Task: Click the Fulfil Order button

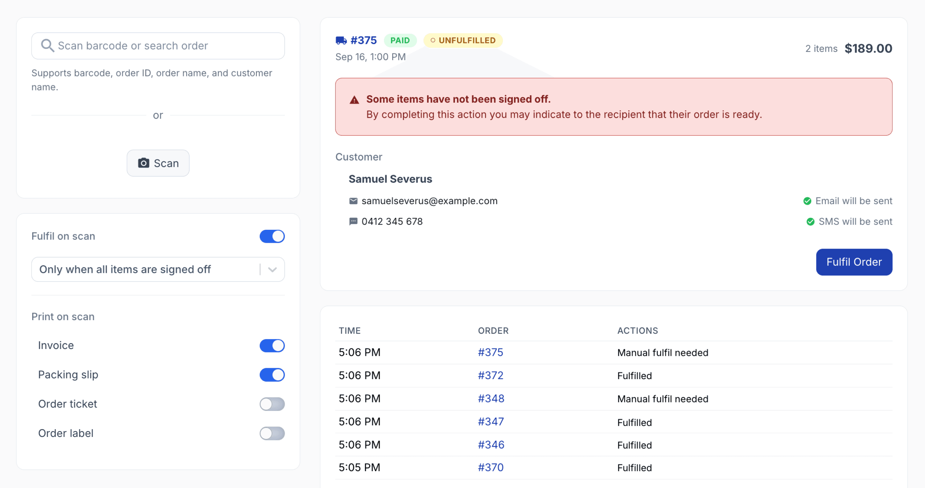Action: 854,262
